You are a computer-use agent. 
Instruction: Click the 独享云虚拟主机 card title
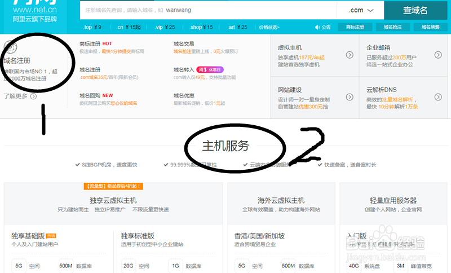[113, 200]
